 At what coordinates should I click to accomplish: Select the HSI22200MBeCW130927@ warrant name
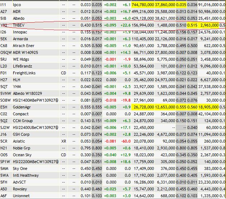36,162
